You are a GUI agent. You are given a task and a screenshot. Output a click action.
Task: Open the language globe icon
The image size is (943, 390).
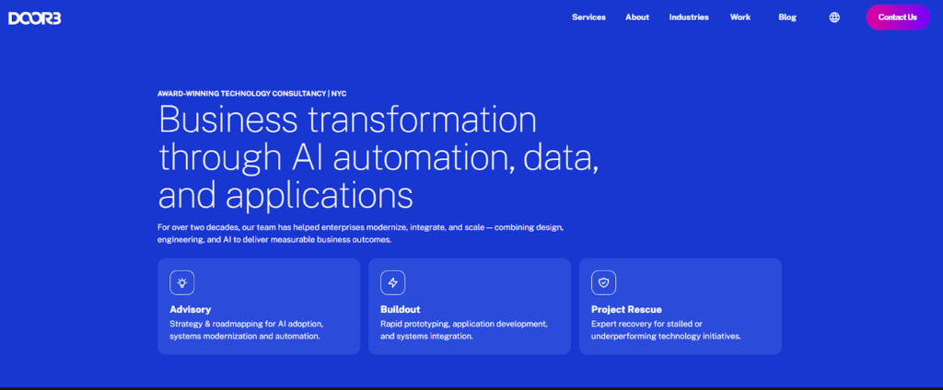tap(834, 17)
